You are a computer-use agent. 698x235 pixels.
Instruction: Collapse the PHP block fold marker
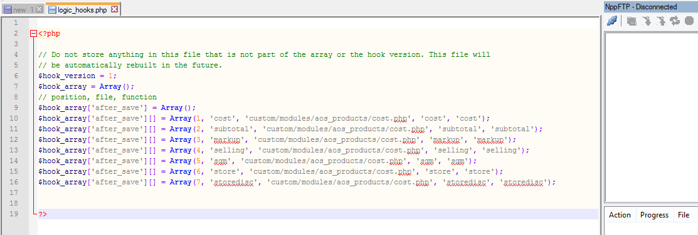coord(33,33)
